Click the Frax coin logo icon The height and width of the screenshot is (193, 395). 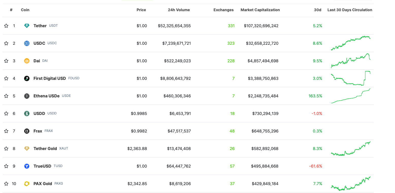(x=27, y=131)
